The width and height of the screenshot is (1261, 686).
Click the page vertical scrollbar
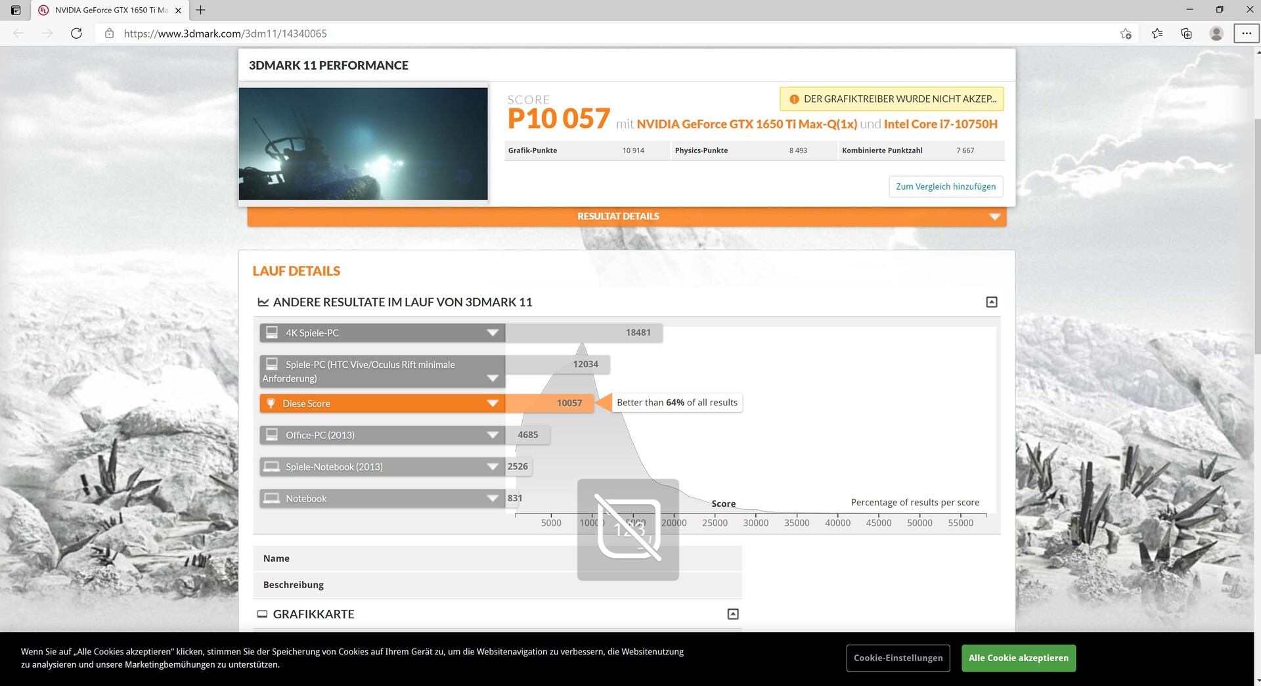click(x=1257, y=237)
